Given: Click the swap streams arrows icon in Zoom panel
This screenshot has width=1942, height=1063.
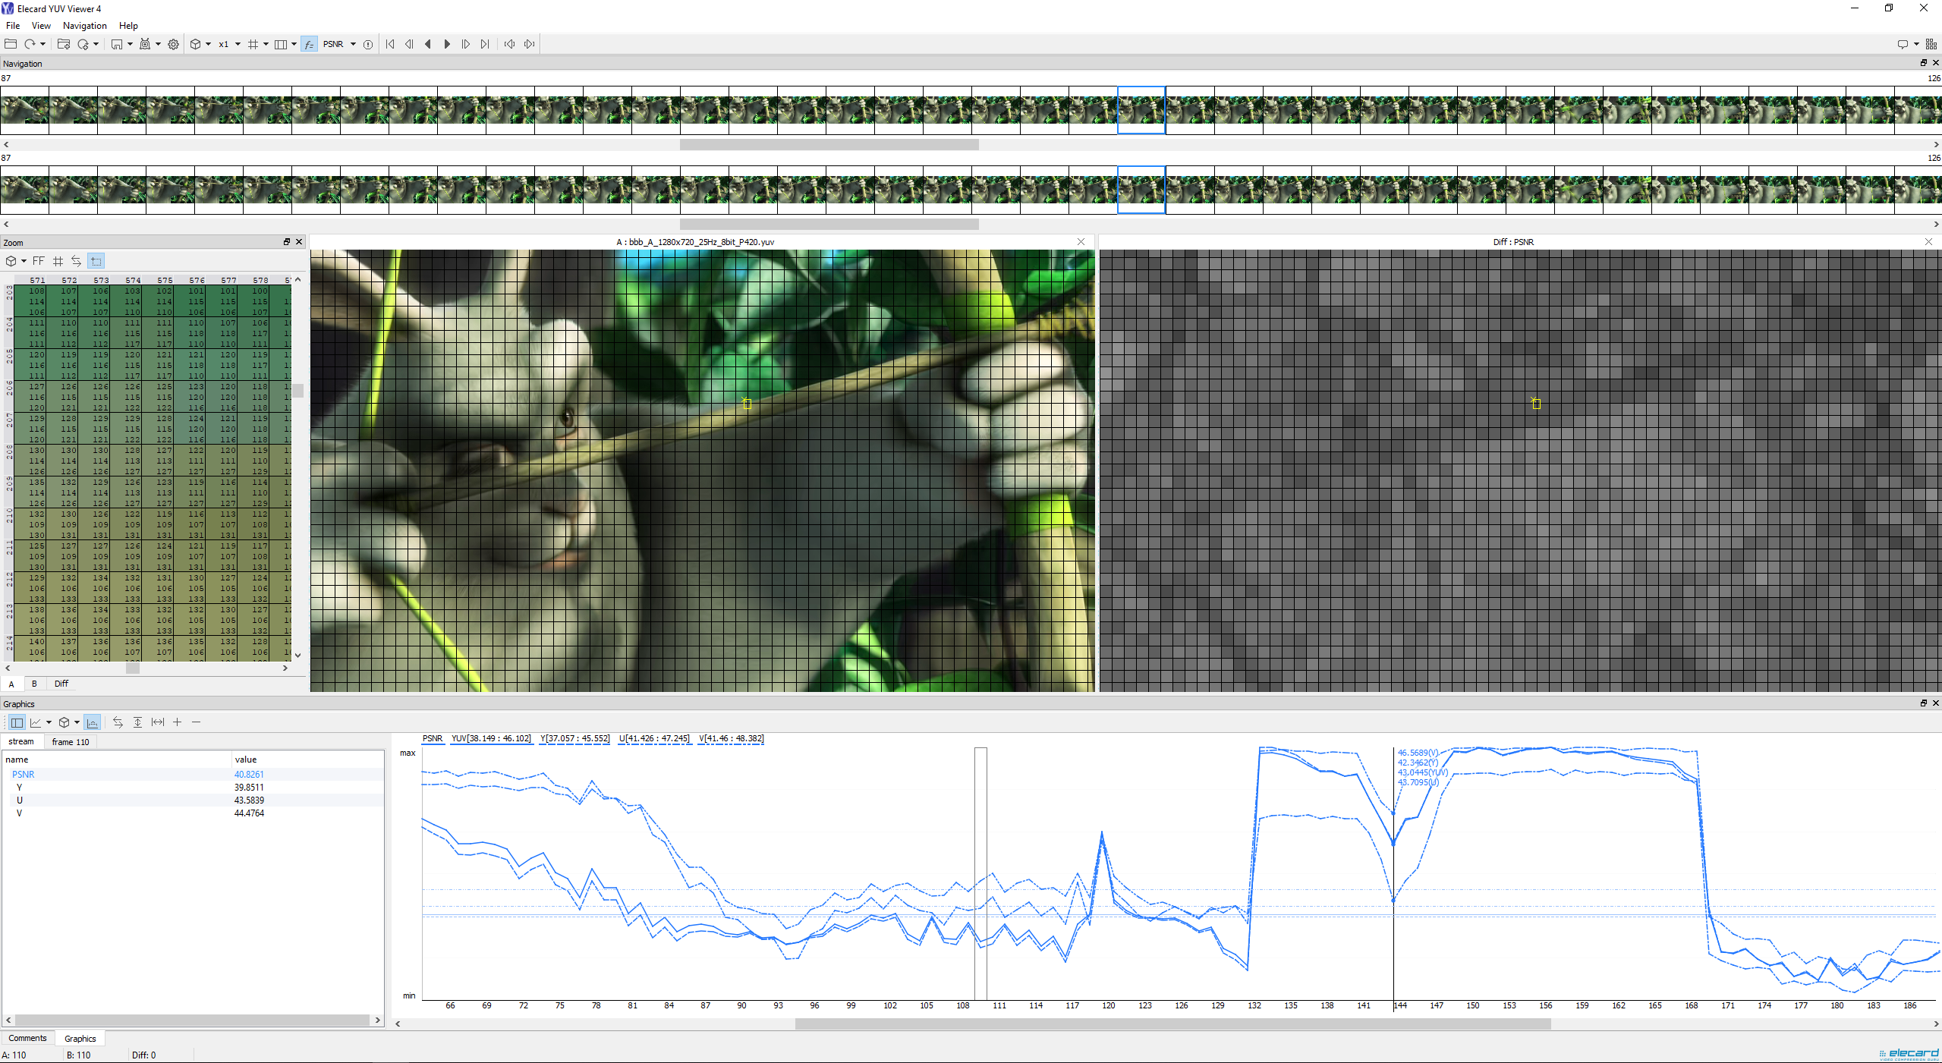Looking at the screenshot, I should 76,261.
